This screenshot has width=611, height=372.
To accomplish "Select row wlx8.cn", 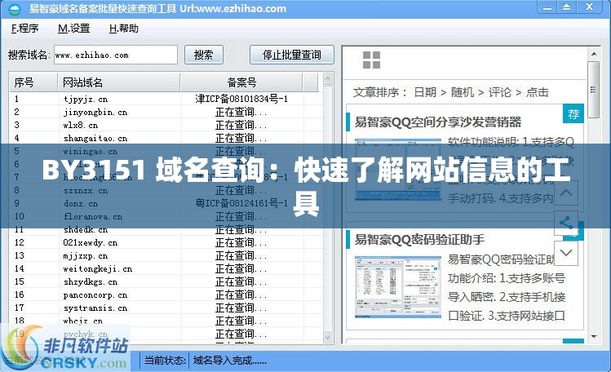I will point(166,125).
